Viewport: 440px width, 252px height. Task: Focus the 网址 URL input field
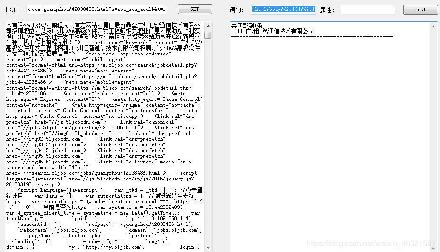point(96,9)
